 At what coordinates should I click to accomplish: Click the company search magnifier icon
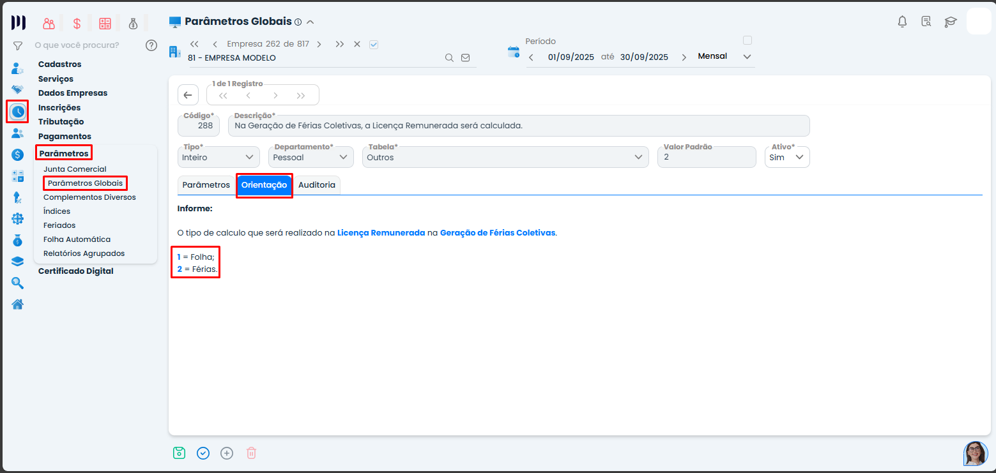coord(449,57)
